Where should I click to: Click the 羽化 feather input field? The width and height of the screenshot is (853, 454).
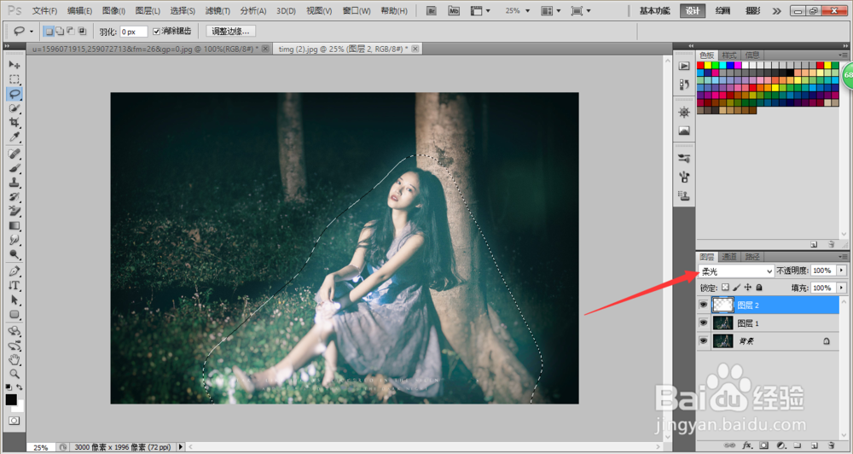point(134,32)
